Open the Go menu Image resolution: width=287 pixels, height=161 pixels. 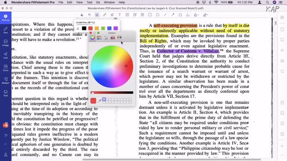pos(98,2)
